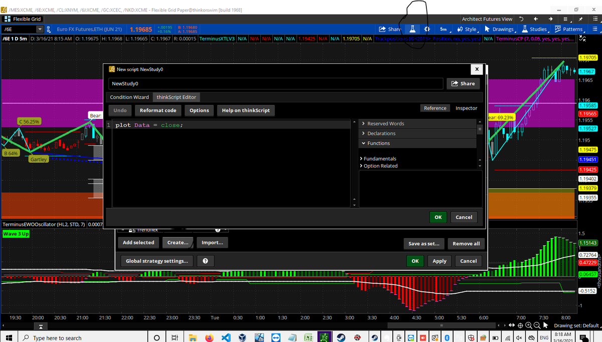Open Excel from taskbar
Viewport: 602px width, 342px height.
click(309, 337)
